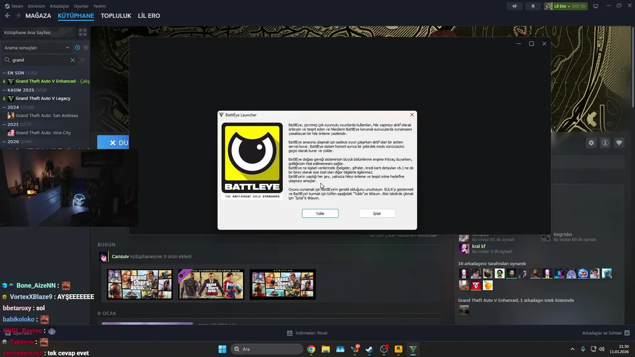Select Grand Theft Auto V Enhanced in library
Viewport: 635px width, 357px height.
coord(47,81)
